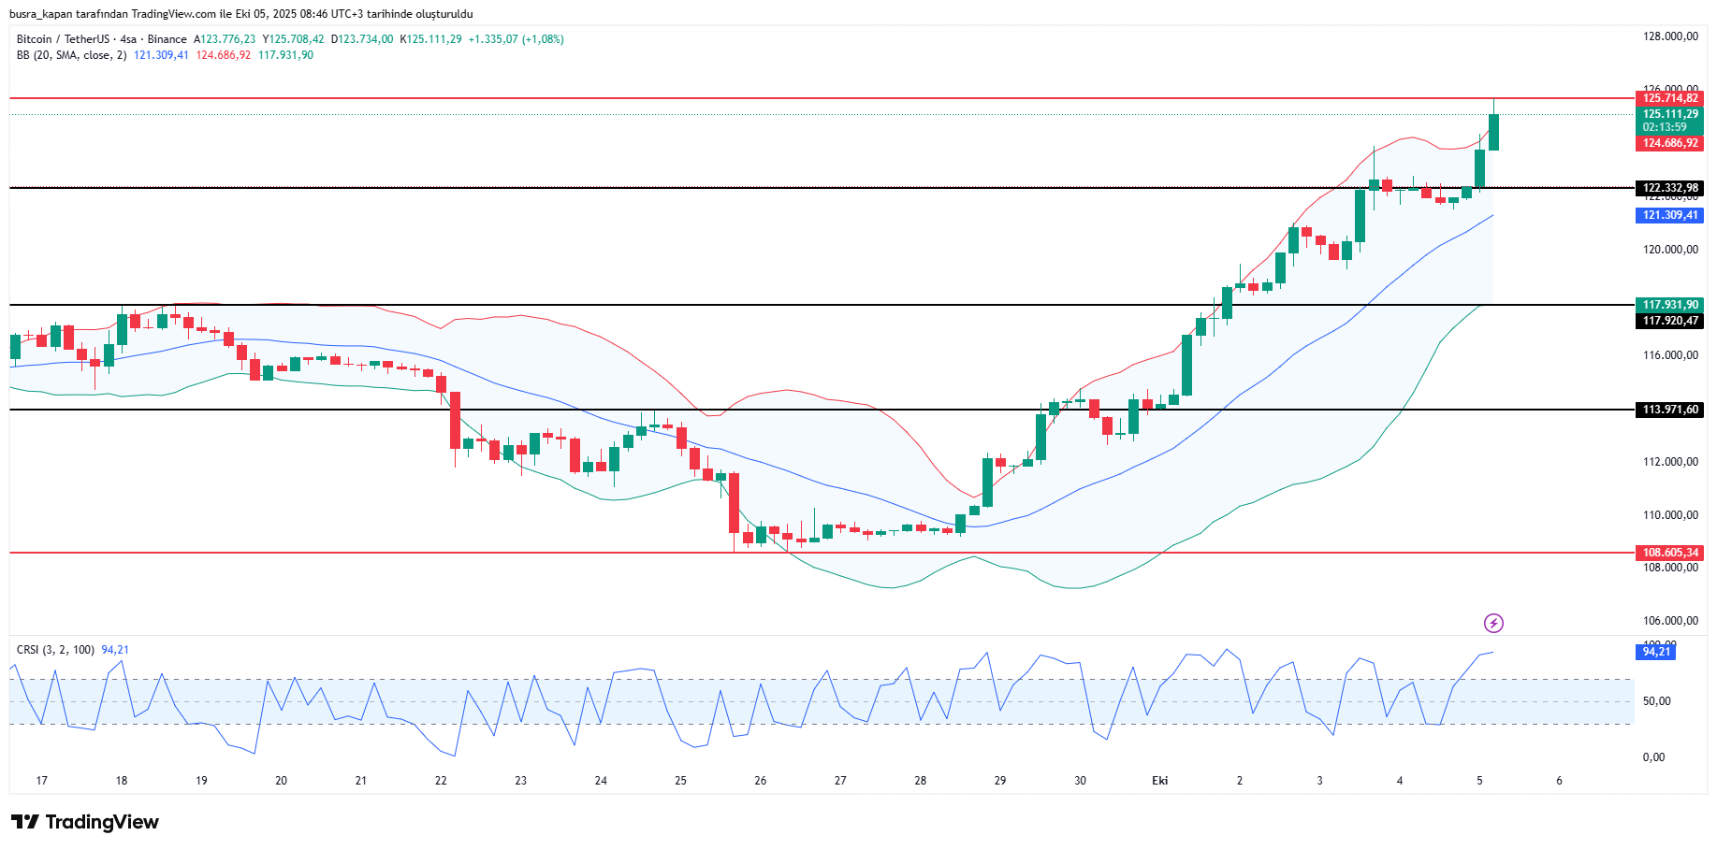Viewport: 1717px width, 850px height.
Task: Click the latest green candlestick body
Action: [1493, 132]
